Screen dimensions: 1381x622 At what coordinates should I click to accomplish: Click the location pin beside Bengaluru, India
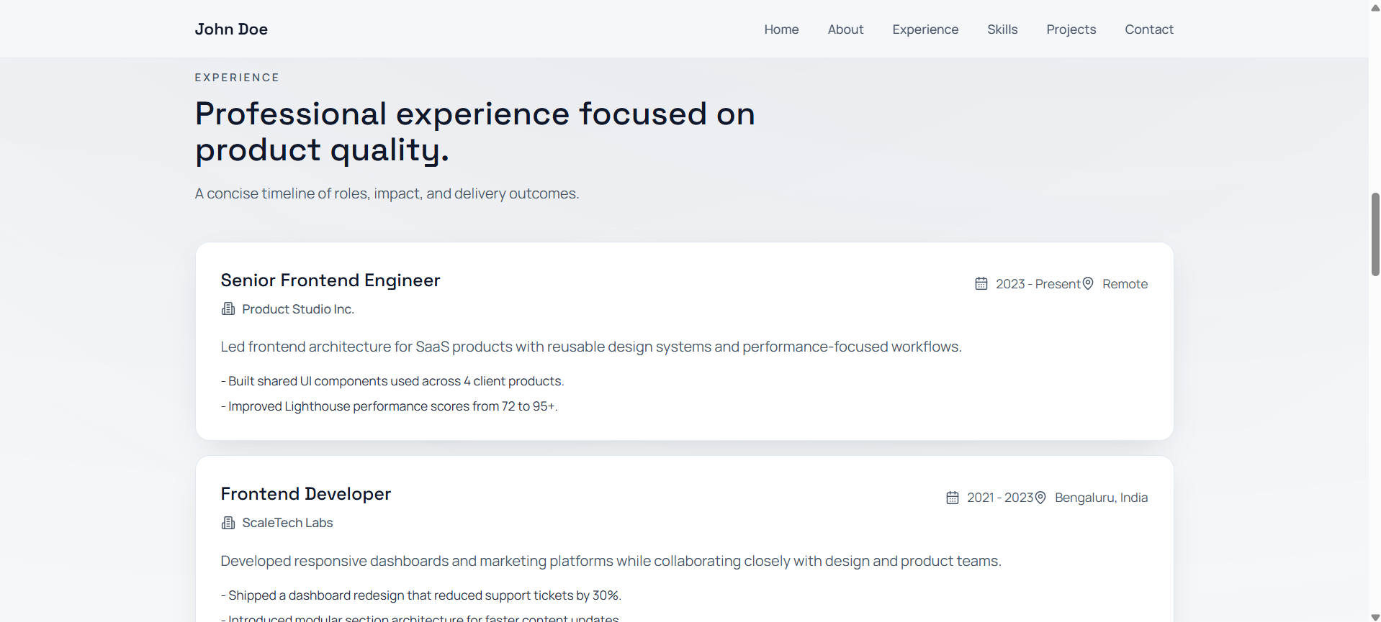coord(1040,497)
